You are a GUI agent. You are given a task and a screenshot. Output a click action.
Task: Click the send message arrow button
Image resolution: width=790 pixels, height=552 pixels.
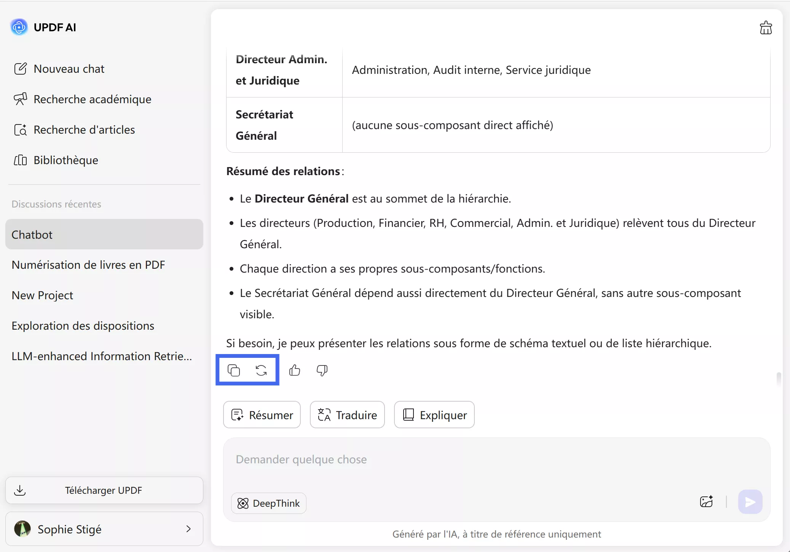point(750,502)
